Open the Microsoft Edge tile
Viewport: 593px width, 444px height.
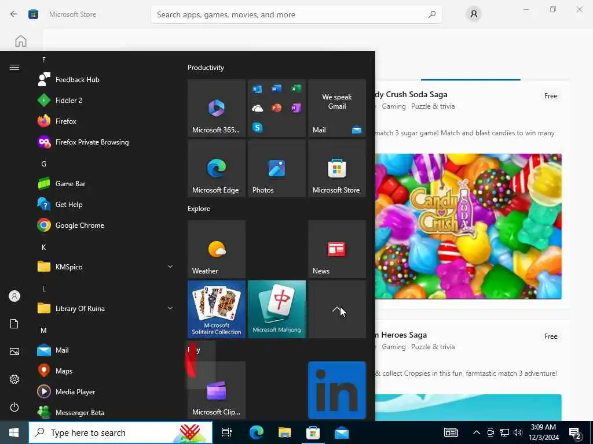click(217, 168)
